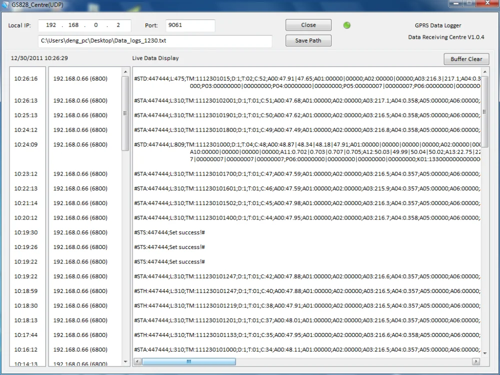Select the first Set success! message at 10:19:30
The image size is (500, 375).
coord(169,232)
